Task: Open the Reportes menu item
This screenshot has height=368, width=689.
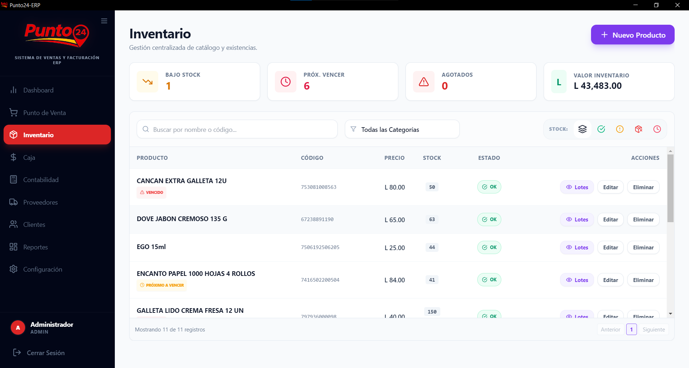Action: click(x=35, y=247)
